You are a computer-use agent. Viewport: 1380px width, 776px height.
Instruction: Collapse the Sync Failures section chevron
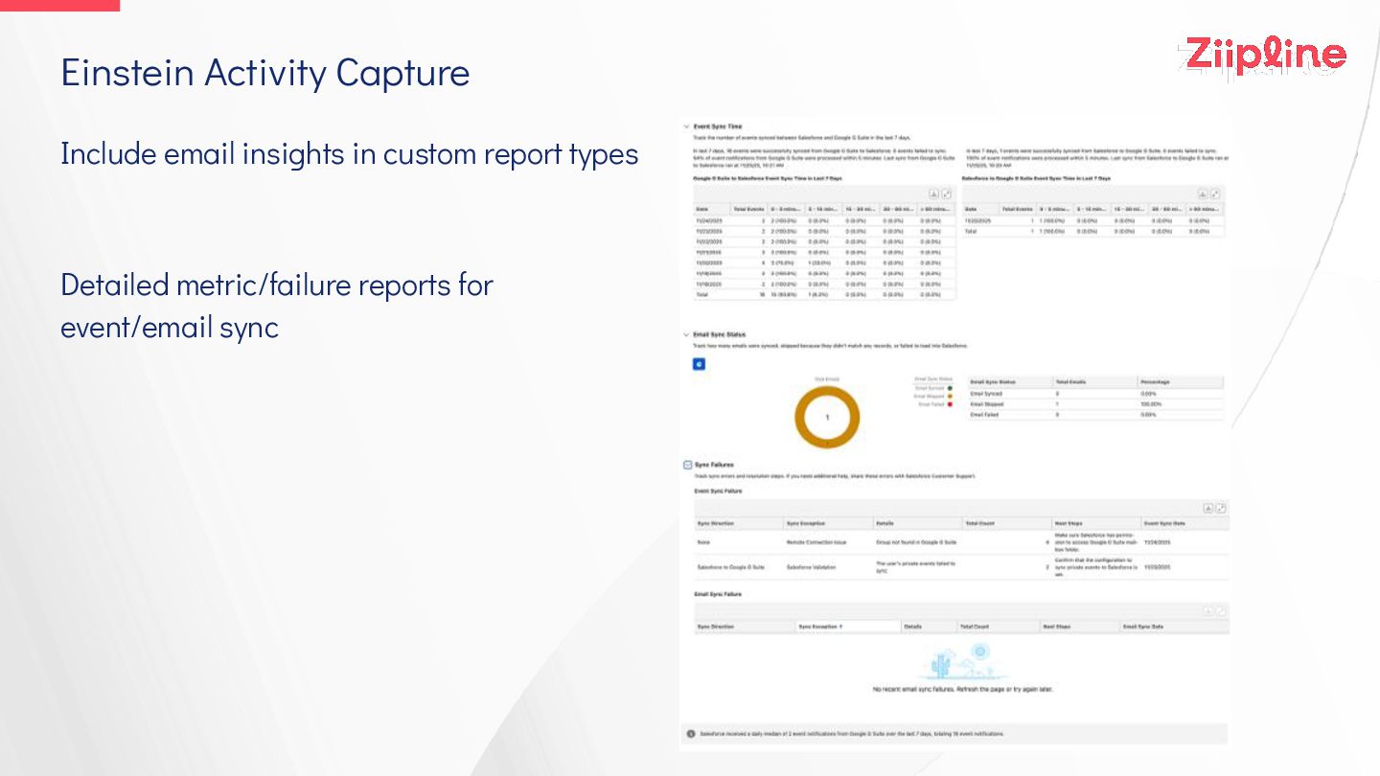687,465
